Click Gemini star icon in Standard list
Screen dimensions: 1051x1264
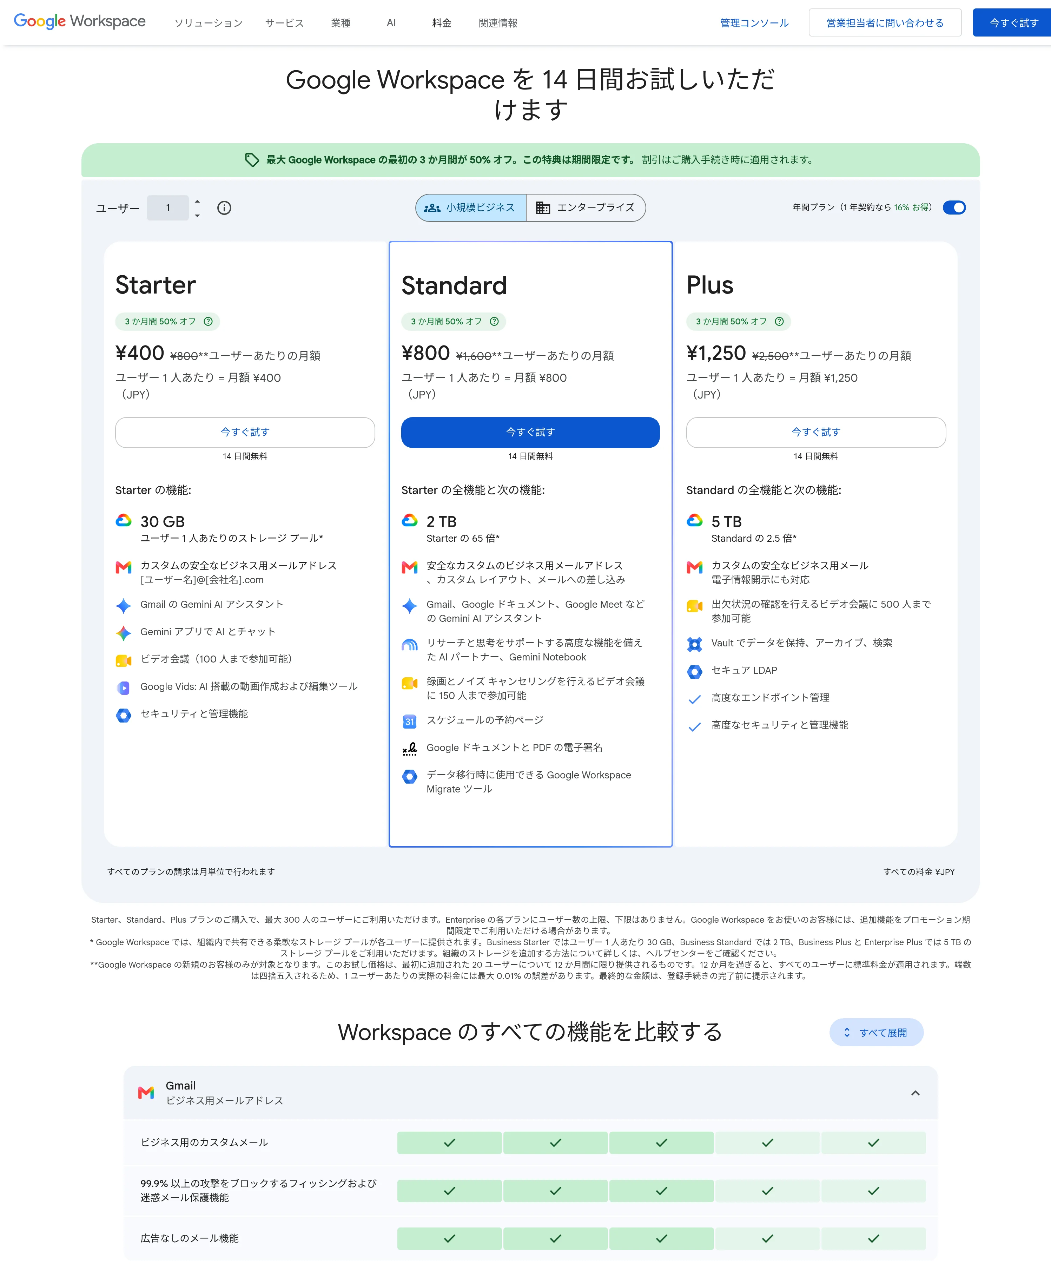tap(409, 606)
